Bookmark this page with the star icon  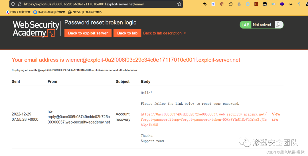[179, 4]
